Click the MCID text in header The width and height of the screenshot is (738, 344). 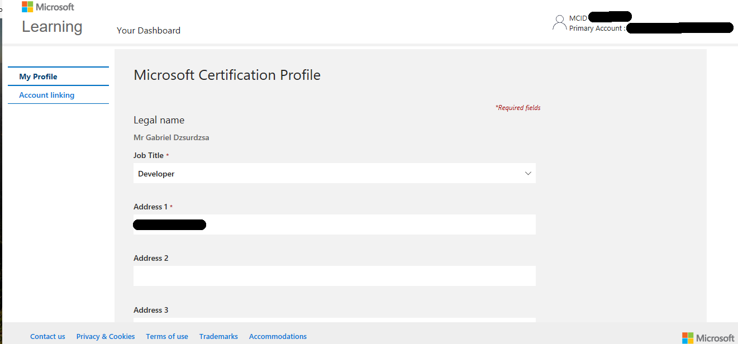pyautogui.click(x=578, y=18)
